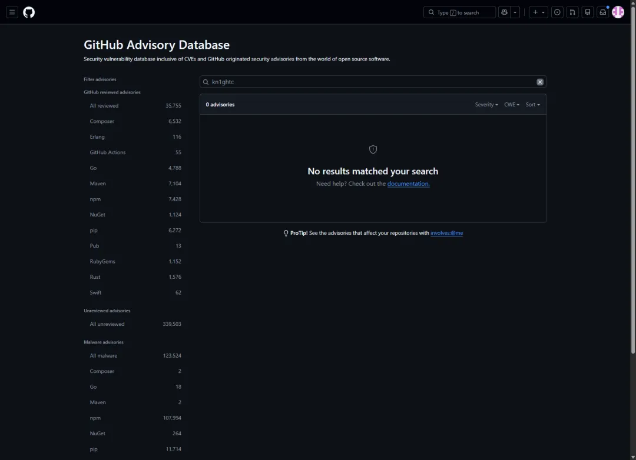Click the advisory search input field
Screen dimensions: 636x460
tap(373, 82)
